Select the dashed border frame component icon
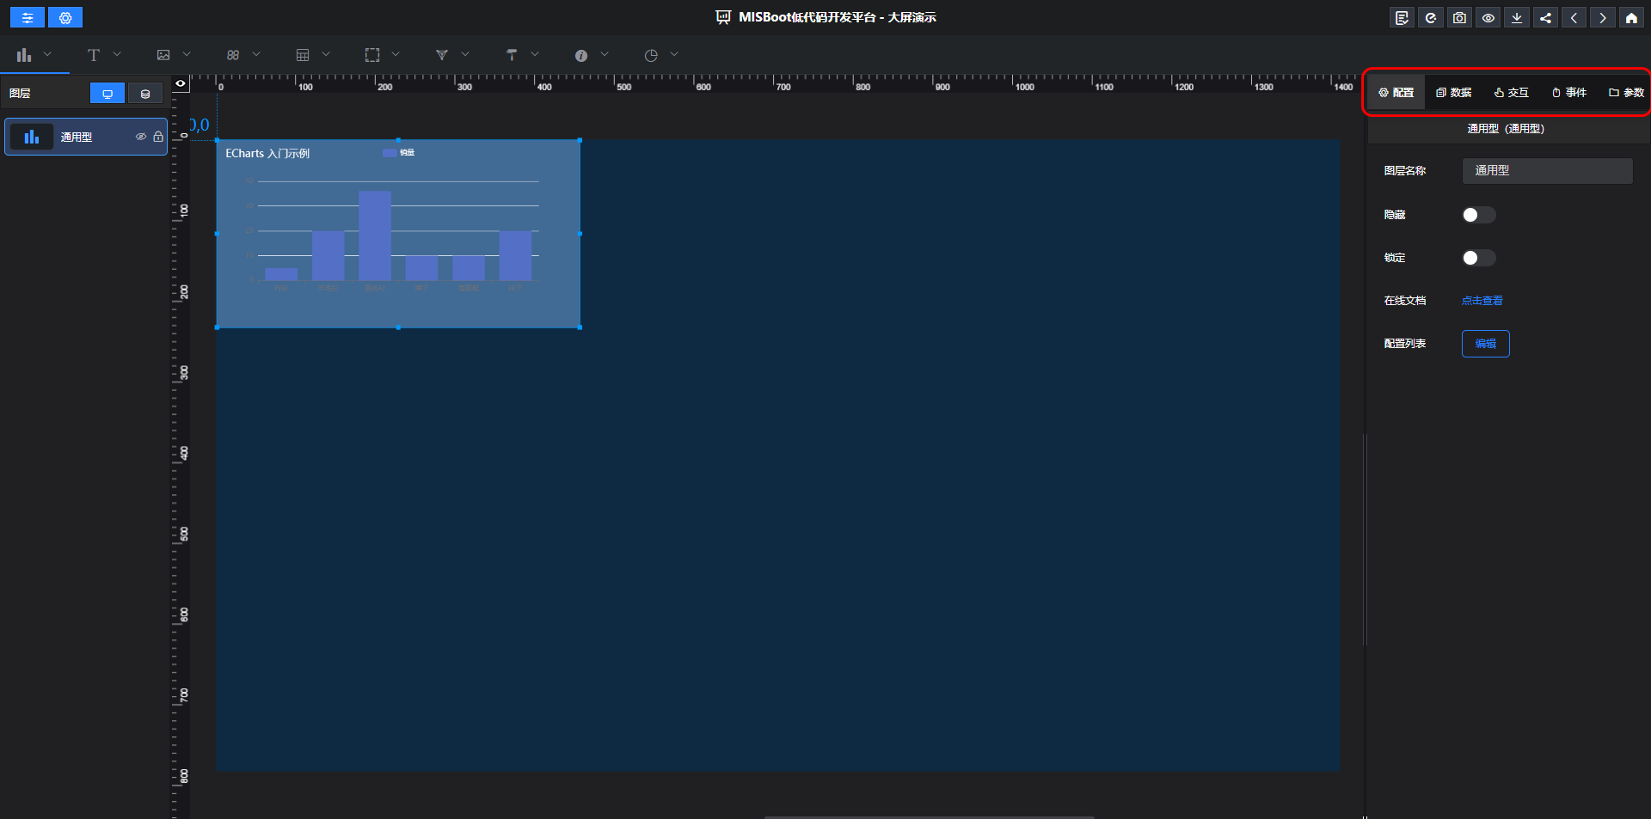Screen dimensions: 1651x819 click(372, 55)
